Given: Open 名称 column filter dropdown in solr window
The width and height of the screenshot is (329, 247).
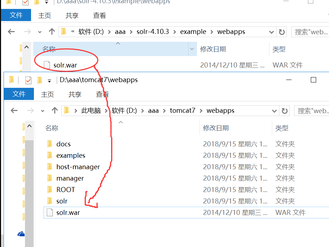Looking at the screenshot, I should pyautogui.click(x=192, y=49).
